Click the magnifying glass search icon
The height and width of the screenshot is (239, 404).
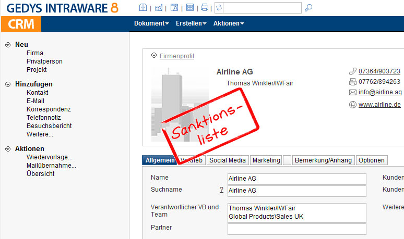tap(308, 8)
